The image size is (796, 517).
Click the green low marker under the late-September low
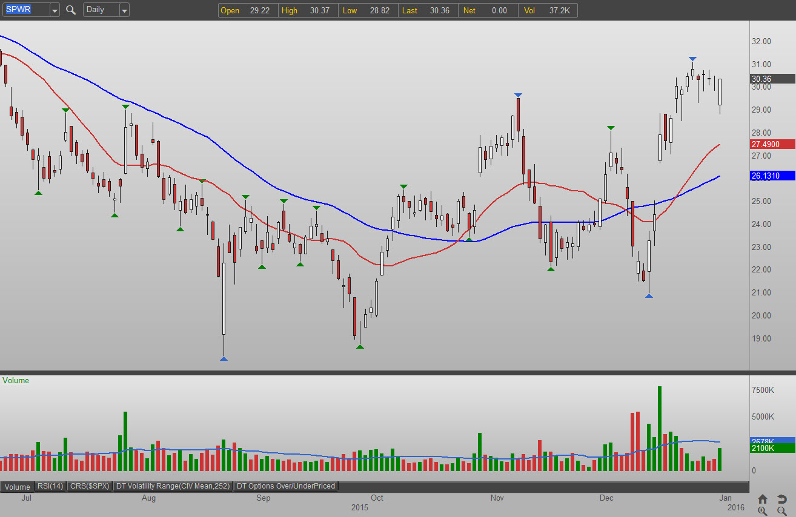[360, 346]
